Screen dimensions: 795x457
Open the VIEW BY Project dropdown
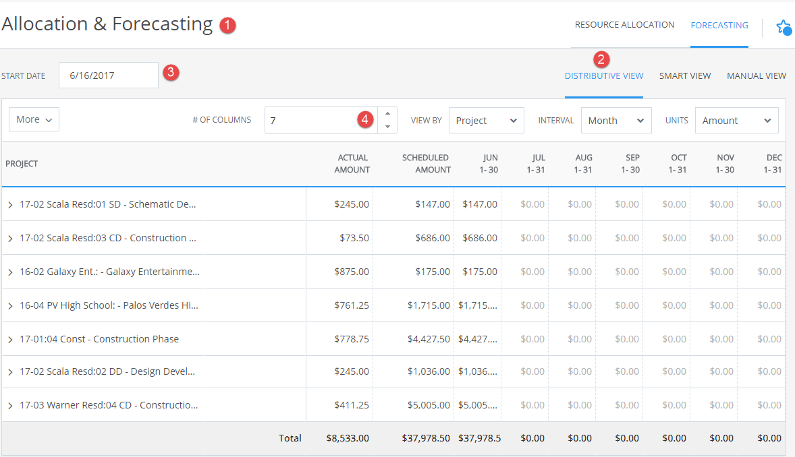[x=486, y=119]
